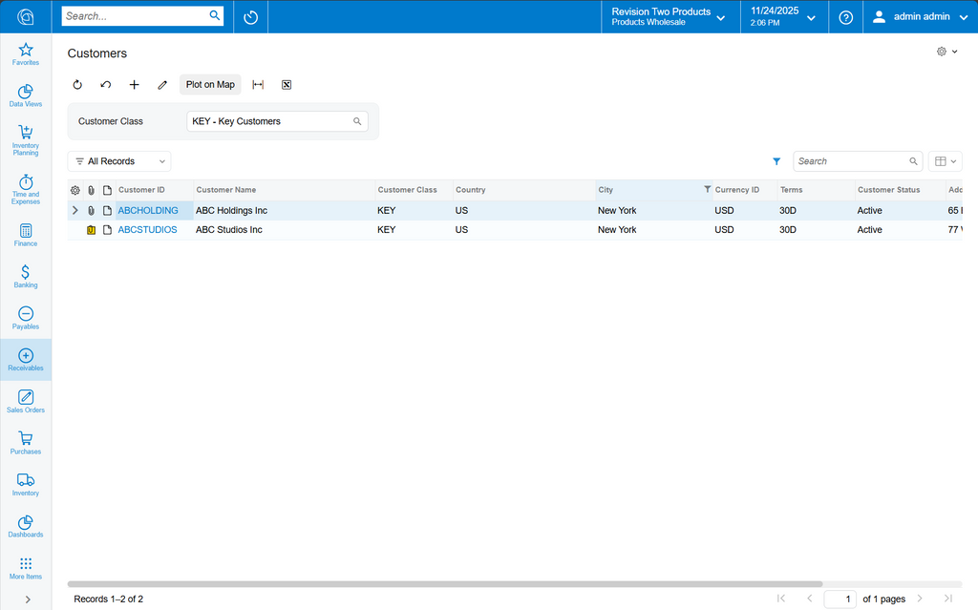Click the blue filter funnel icon
This screenshot has width=978, height=610.
pos(776,161)
